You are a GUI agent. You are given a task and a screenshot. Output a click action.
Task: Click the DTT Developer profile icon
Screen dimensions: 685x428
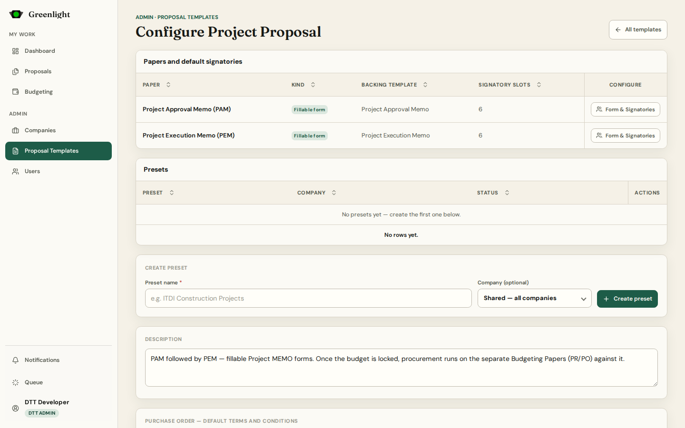(16, 408)
